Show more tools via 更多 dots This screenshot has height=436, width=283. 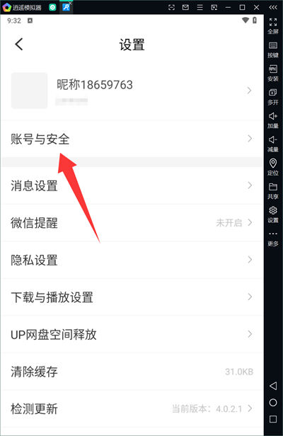tap(273, 239)
